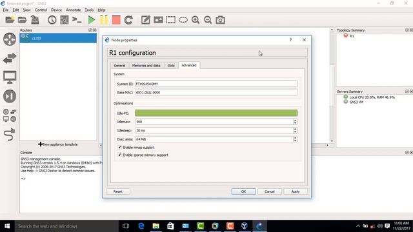
Task: Click the Add a note icon
Action: pyautogui.click(x=146, y=20)
